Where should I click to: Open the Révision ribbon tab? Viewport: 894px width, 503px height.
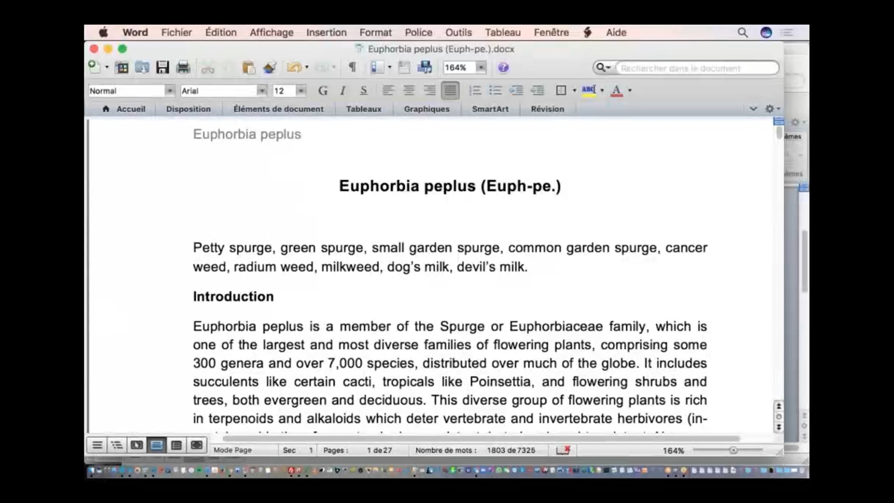[x=547, y=109]
